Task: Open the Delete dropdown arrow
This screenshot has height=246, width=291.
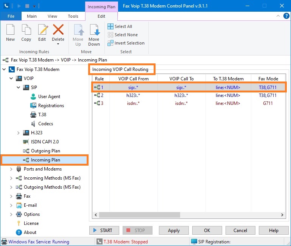Action: [x=58, y=44]
